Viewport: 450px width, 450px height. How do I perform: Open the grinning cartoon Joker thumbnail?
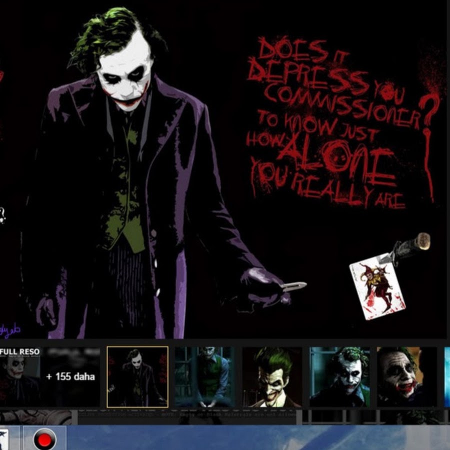[x=272, y=377]
